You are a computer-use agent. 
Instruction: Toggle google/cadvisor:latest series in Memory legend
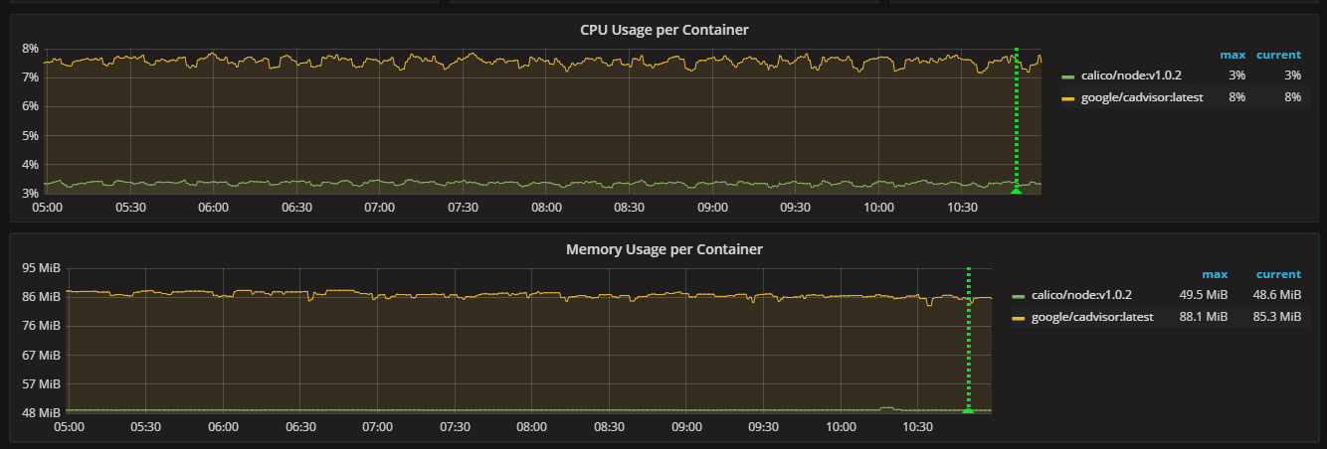tap(1092, 316)
